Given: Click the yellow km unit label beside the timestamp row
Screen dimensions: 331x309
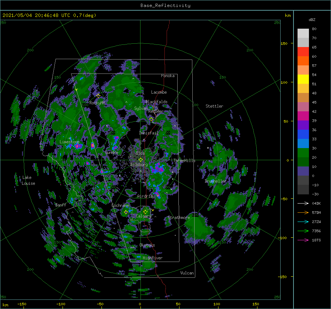Looking at the screenshot, I should coord(288,15).
